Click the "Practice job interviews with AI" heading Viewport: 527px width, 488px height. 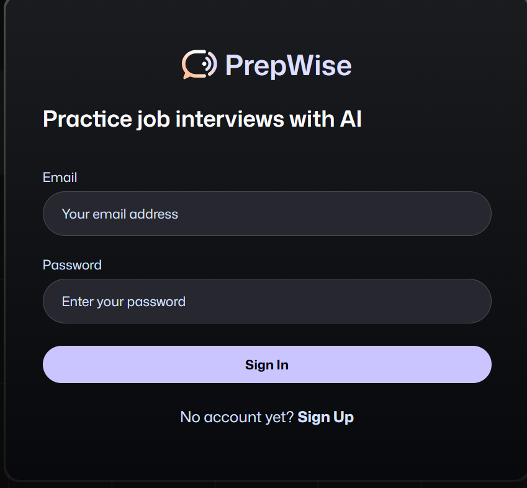pyautogui.click(x=202, y=119)
